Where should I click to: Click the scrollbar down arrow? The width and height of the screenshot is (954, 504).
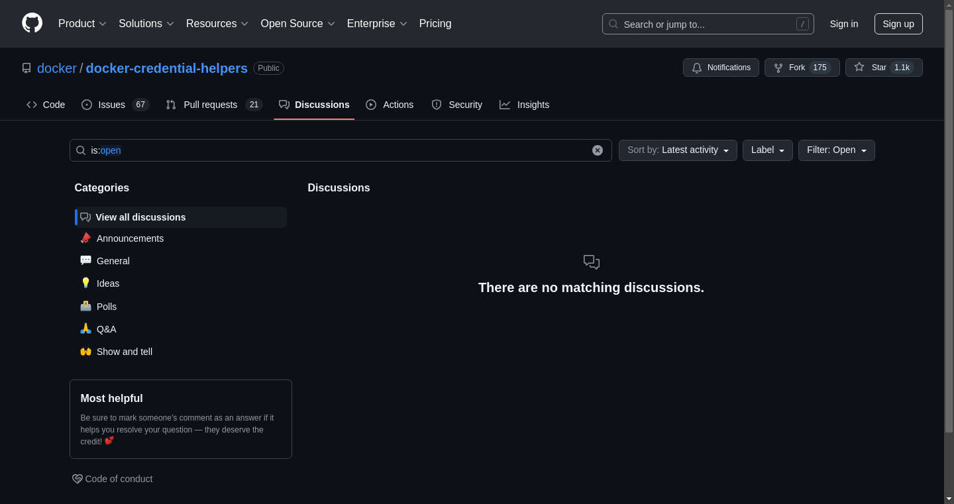949,499
